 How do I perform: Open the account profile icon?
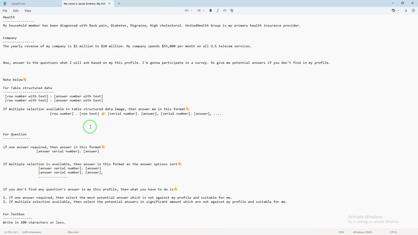pos(406,10)
